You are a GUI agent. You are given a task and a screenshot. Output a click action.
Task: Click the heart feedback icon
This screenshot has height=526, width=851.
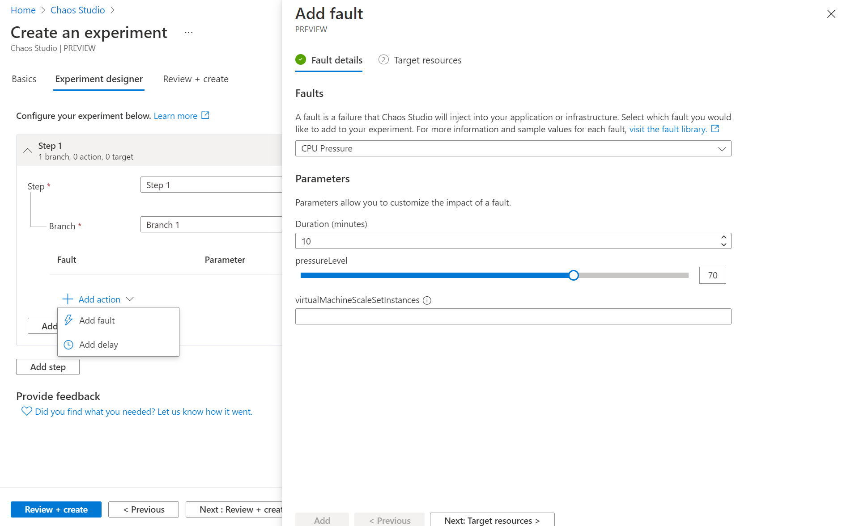[x=26, y=411]
